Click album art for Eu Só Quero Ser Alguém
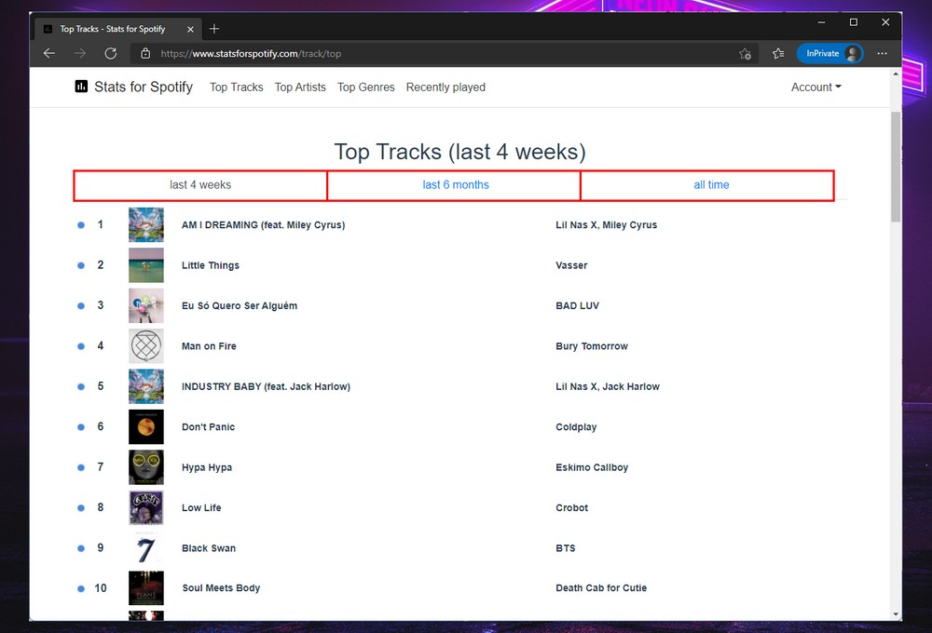The height and width of the screenshot is (633, 932). point(146,305)
